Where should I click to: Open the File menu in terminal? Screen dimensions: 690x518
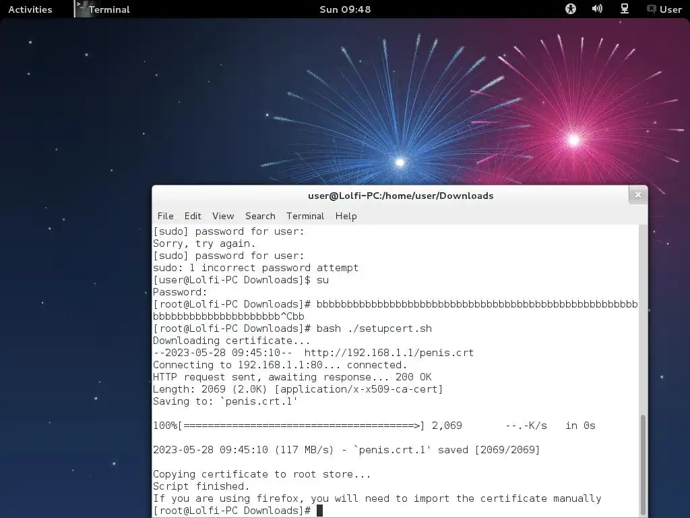click(x=166, y=216)
